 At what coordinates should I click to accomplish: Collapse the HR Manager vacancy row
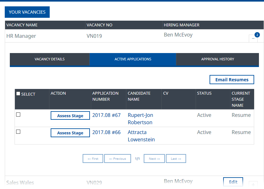coord(253,38)
